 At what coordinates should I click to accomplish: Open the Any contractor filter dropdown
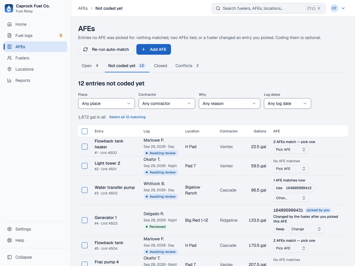point(167,103)
